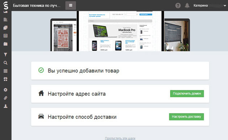Click the left laptop preview with FAIR poster

click(63, 35)
